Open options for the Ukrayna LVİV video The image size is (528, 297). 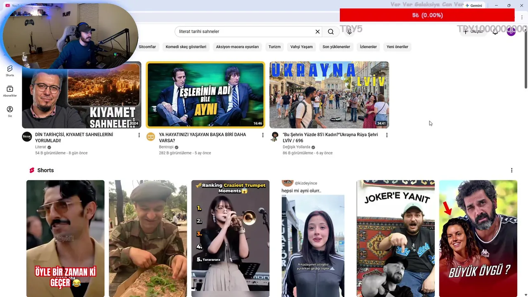(387, 135)
